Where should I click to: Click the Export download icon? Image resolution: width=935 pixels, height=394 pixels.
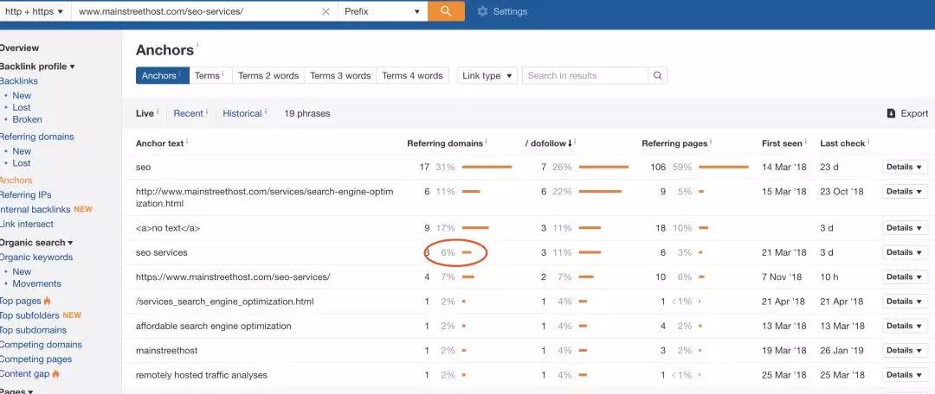point(891,113)
